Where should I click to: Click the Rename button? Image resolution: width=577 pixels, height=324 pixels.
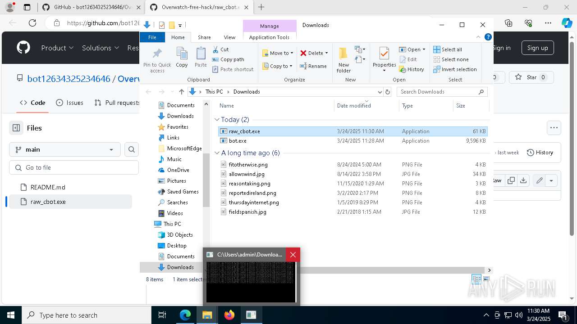tap(314, 66)
